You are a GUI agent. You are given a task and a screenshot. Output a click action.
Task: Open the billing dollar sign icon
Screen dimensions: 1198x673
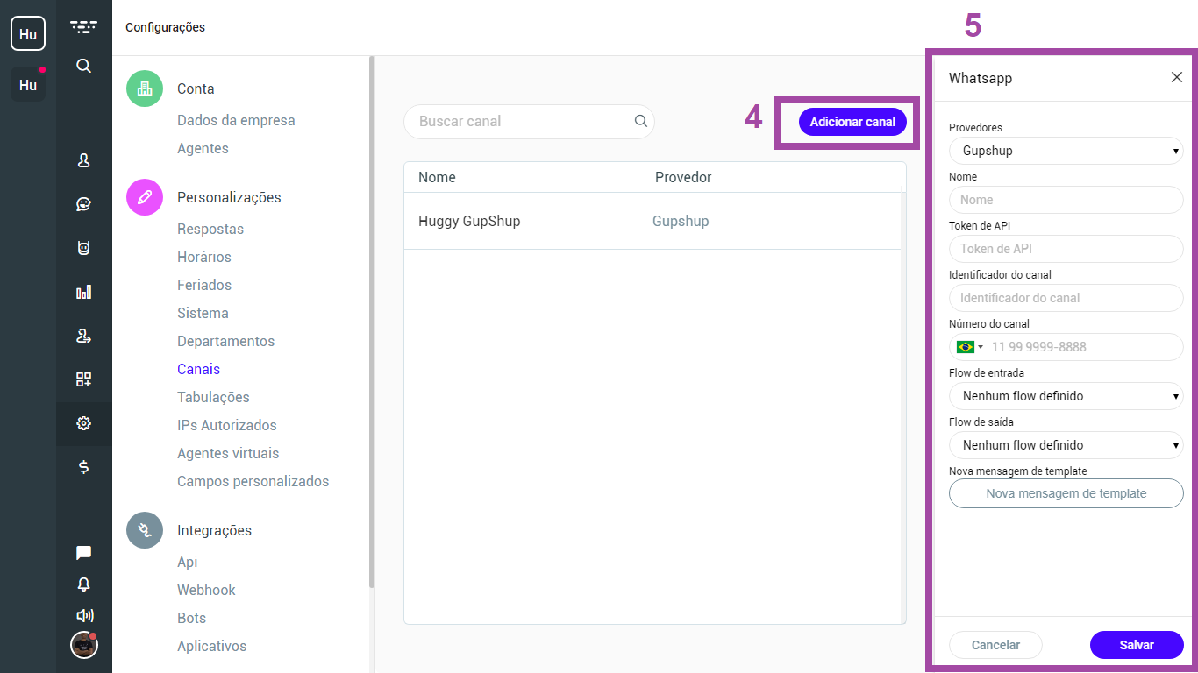(83, 467)
